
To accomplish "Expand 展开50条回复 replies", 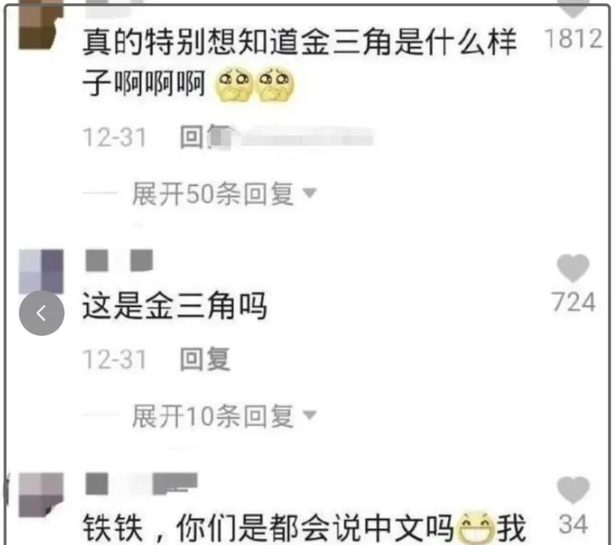I will (213, 194).
